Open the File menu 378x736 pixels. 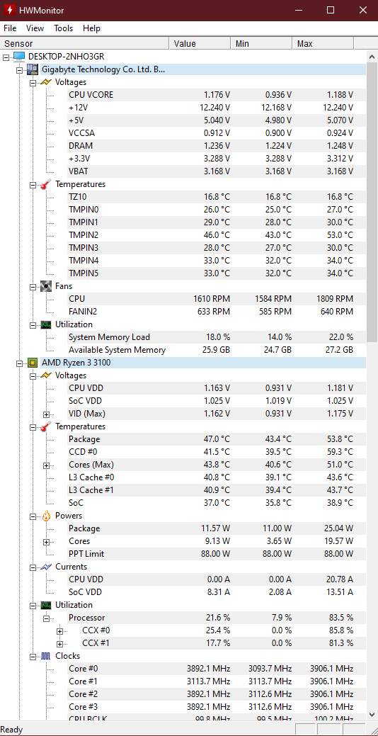[x=10, y=28]
